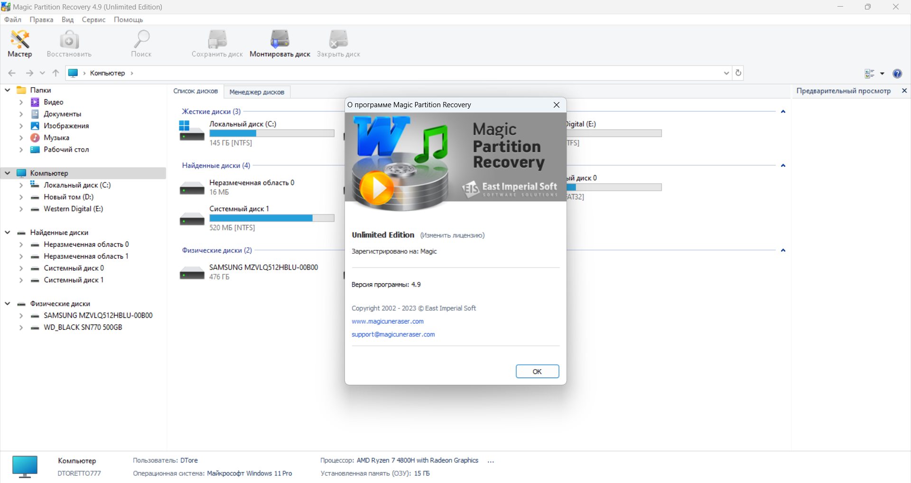The image size is (911, 483).
Task: Go forward with the right arrow
Action: click(x=29, y=73)
